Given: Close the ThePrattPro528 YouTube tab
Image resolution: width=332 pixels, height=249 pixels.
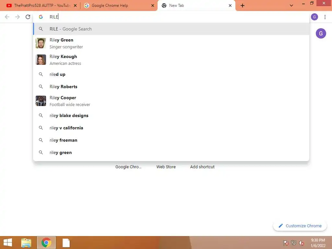Looking at the screenshot, I should click(x=75, y=6).
